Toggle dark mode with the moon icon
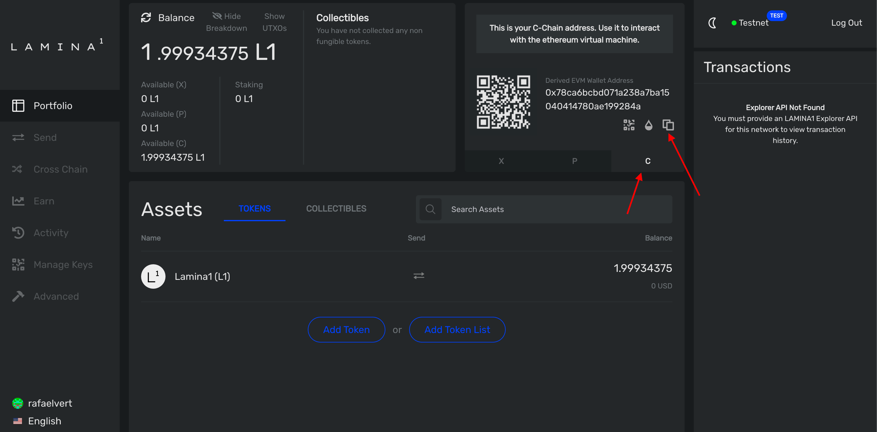 tap(712, 23)
